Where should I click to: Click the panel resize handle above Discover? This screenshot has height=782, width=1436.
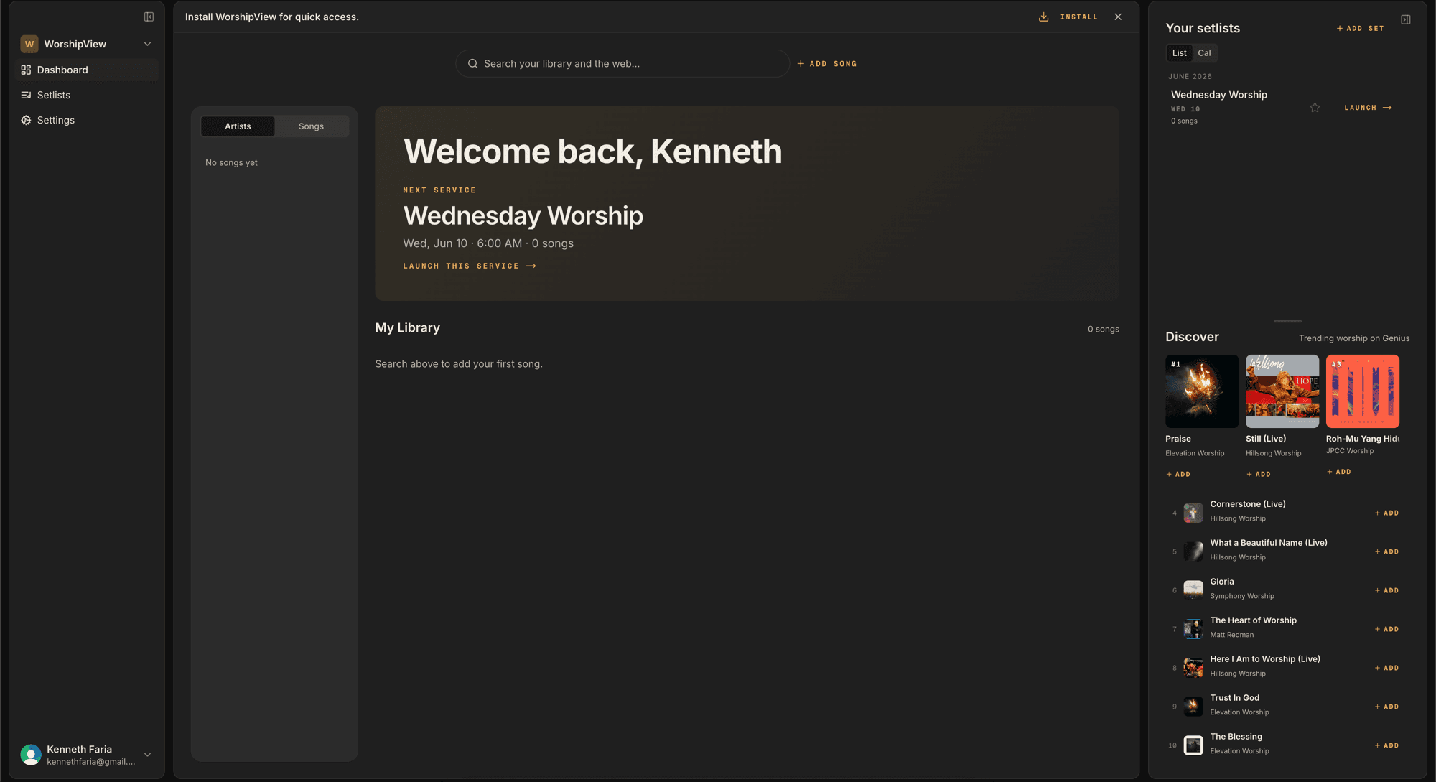[1287, 321]
